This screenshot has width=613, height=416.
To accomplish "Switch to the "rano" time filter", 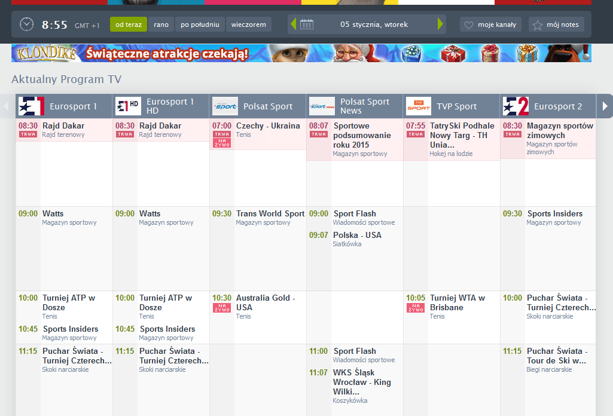I will coord(161,25).
